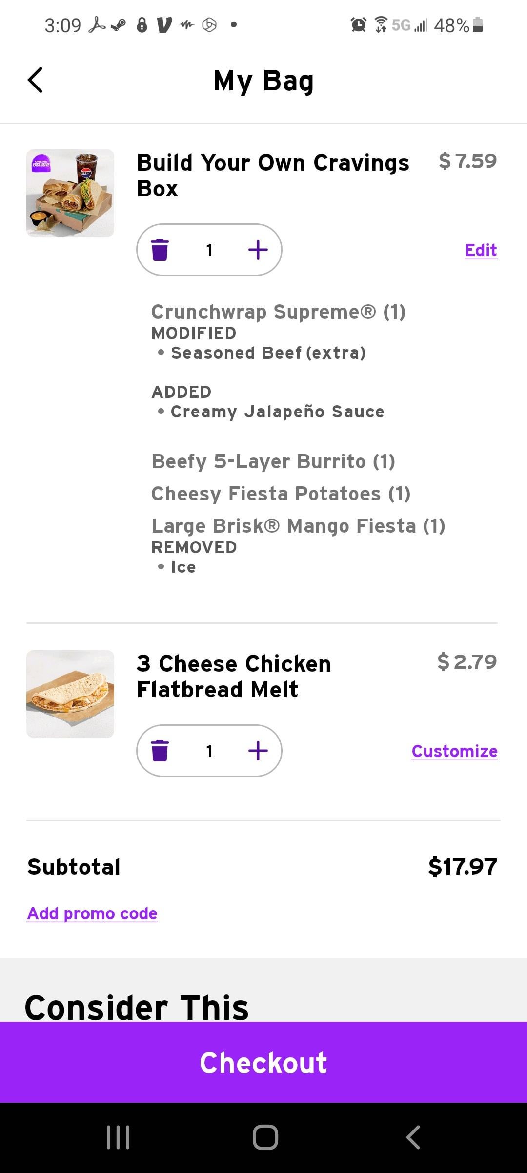Tap the Crunchwrap Supreme item line
The height and width of the screenshot is (1173, 527).
[x=278, y=312]
